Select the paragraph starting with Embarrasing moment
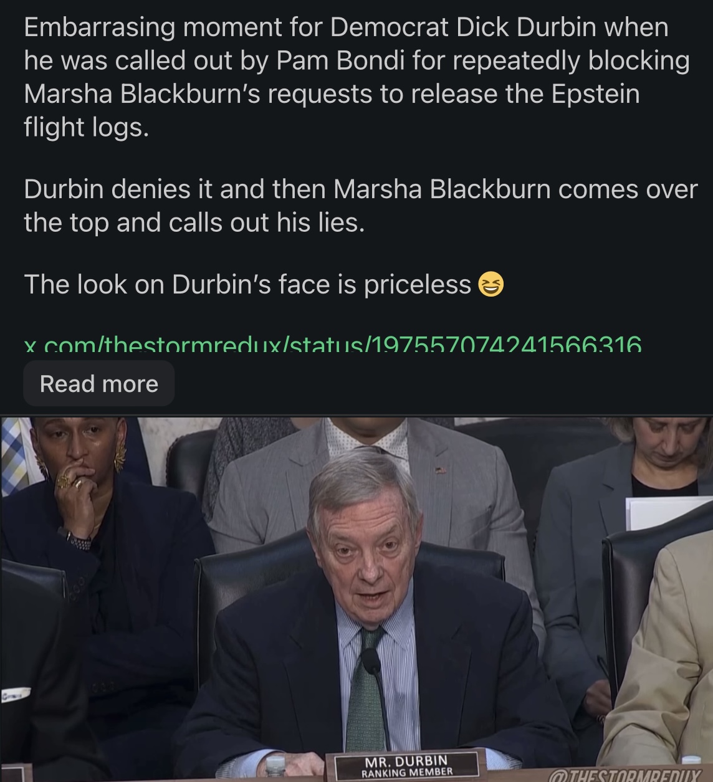 [356, 77]
